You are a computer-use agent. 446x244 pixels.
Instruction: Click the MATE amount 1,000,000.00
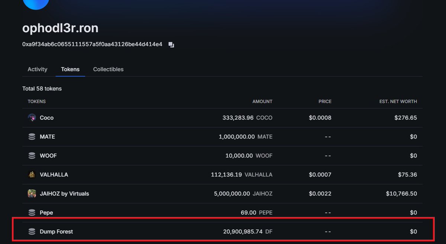coord(237,137)
